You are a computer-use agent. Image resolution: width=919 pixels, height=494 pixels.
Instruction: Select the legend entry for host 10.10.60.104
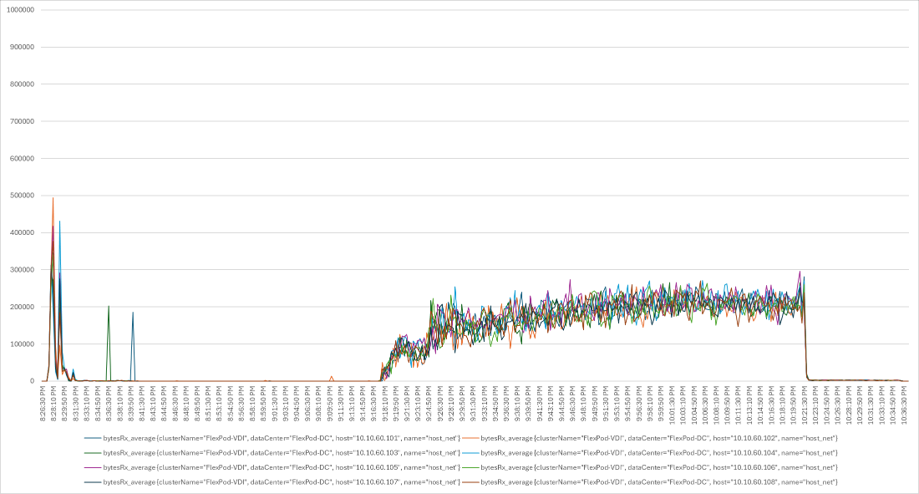coord(649,453)
